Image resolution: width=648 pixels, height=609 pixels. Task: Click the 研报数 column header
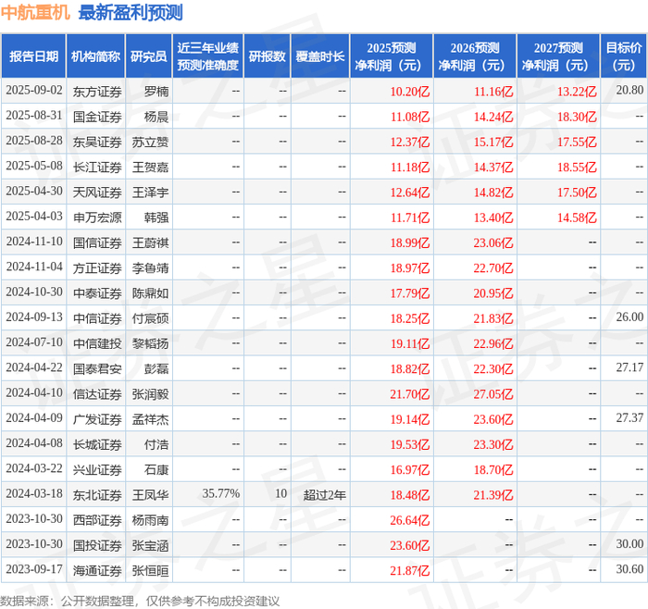coord(267,56)
